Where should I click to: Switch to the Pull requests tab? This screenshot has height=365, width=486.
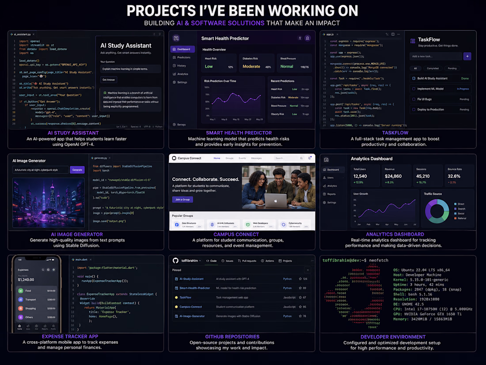coord(247,261)
